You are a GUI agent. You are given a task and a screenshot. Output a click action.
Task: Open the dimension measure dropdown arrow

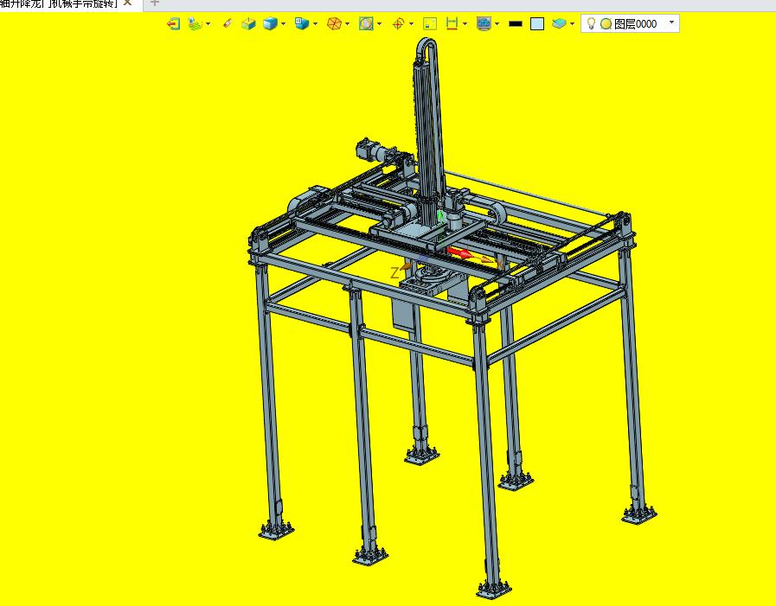(465, 23)
